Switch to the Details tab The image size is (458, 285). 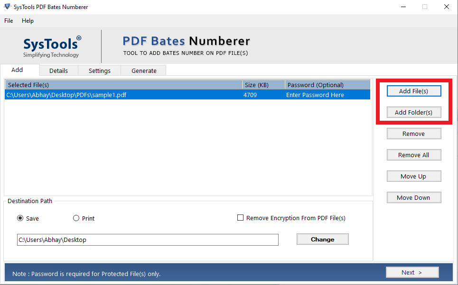click(59, 71)
